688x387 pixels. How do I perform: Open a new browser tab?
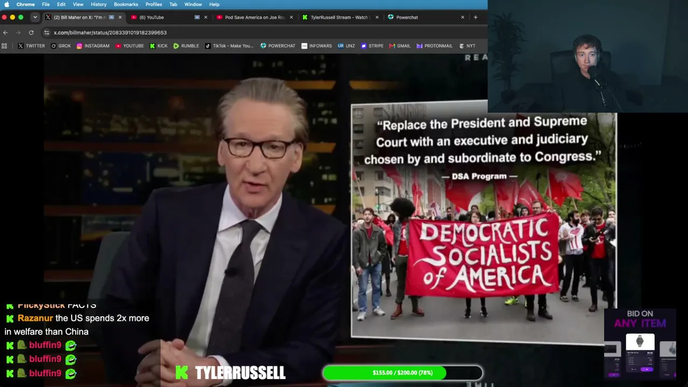(x=475, y=17)
